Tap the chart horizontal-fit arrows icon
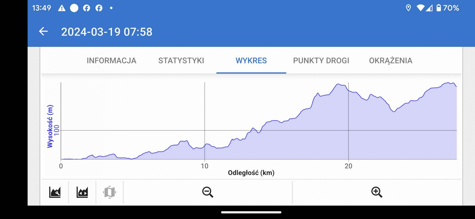The height and width of the screenshot is (219, 475). [82, 192]
